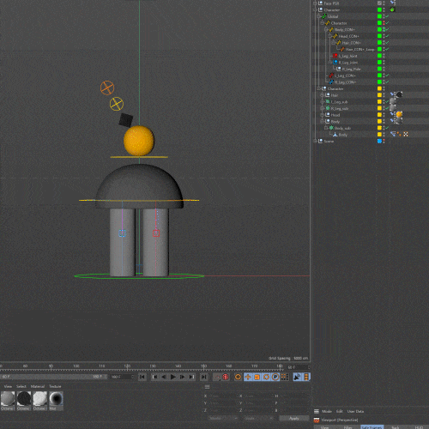
Task: Toggle the Rotation keyframe icon
Action: point(266,377)
